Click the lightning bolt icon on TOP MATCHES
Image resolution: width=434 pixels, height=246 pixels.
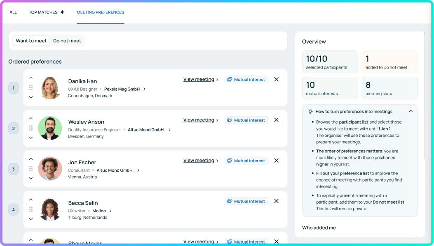click(62, 12)
